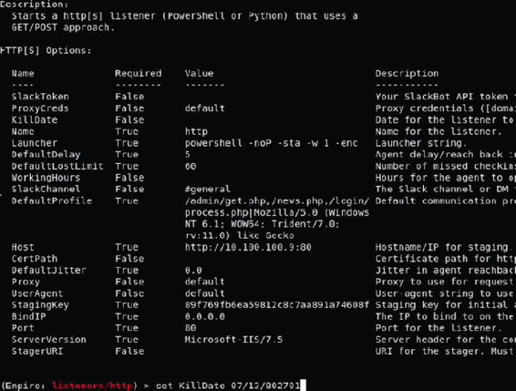Screen dimensions: 516x391
Task: Click the SlackToken option row
Action: [258, 97]
